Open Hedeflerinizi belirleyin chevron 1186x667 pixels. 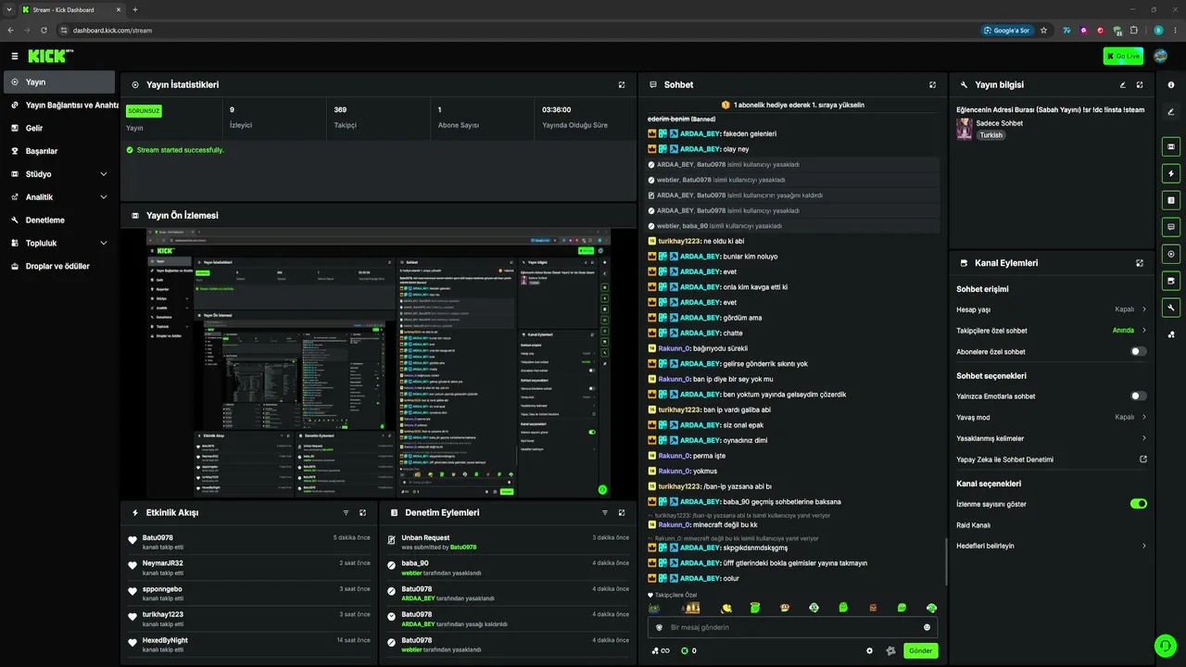[1143, 546]
